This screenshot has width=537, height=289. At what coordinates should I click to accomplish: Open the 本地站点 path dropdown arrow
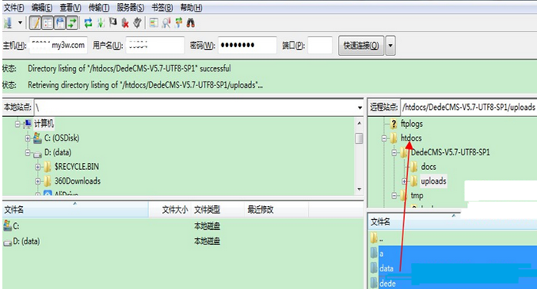click(360, 108)
